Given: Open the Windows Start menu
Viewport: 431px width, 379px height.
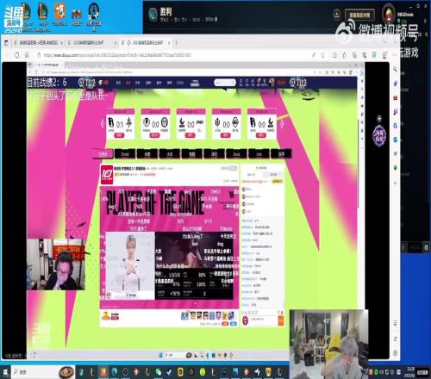Looking at the screenshot, I should point(6,372).
